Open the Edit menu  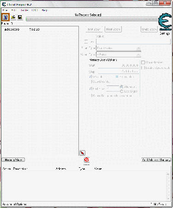pos(14,10)
